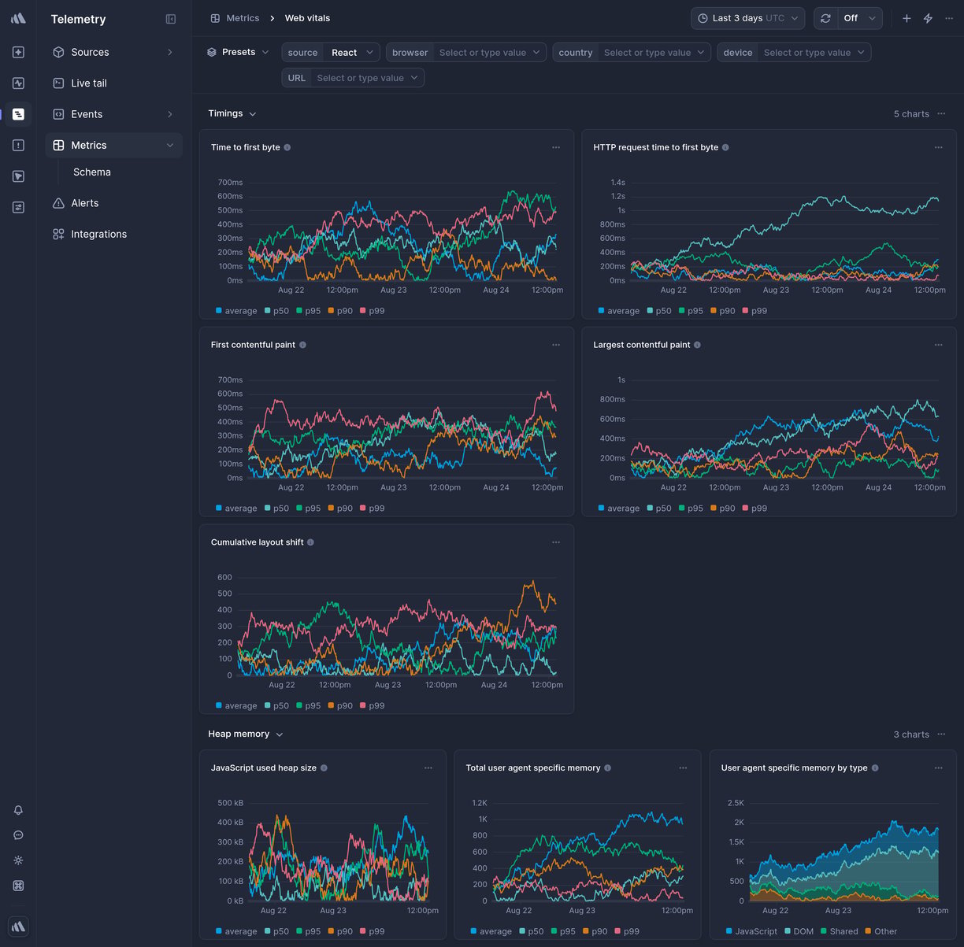This screenshot has width=964, height=947.
Task: Toggle the theme sun icon
Action: point(18,860)
